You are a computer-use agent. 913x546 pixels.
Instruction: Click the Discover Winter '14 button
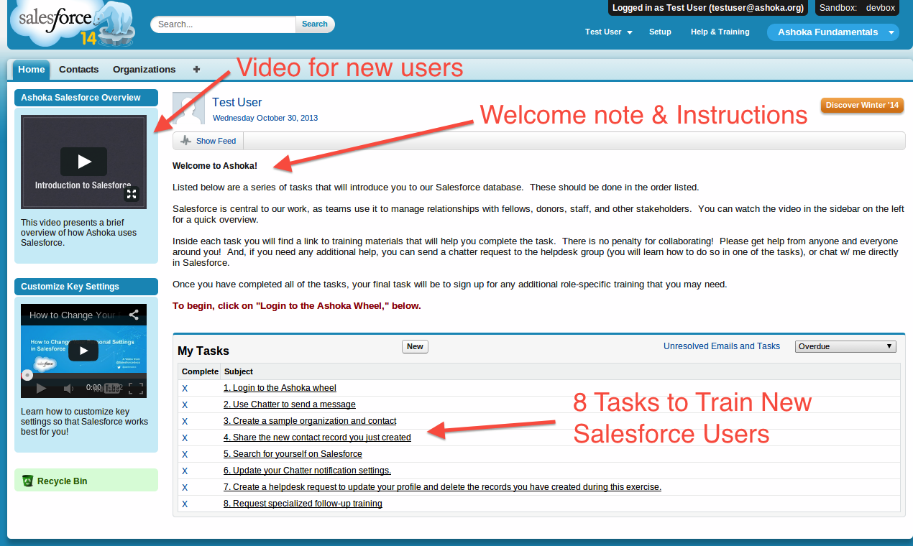pyautogui.click(x=862, y=105)
